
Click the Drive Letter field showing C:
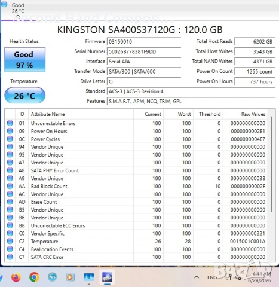coord(144,81)
